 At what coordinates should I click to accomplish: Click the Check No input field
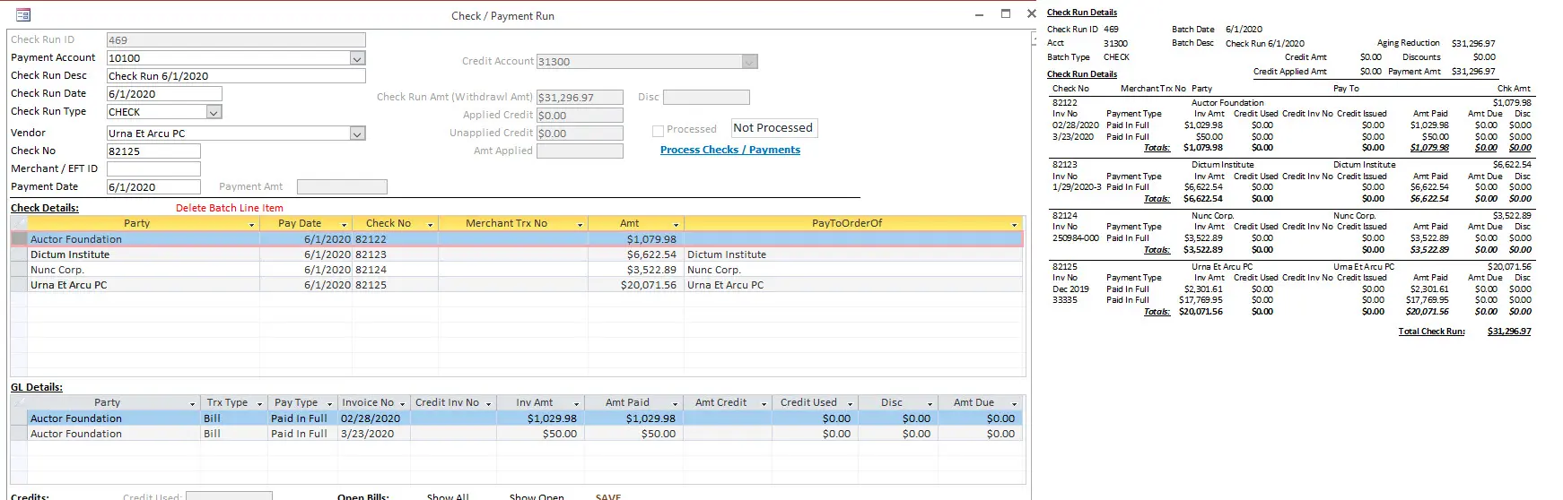point(153,151)
